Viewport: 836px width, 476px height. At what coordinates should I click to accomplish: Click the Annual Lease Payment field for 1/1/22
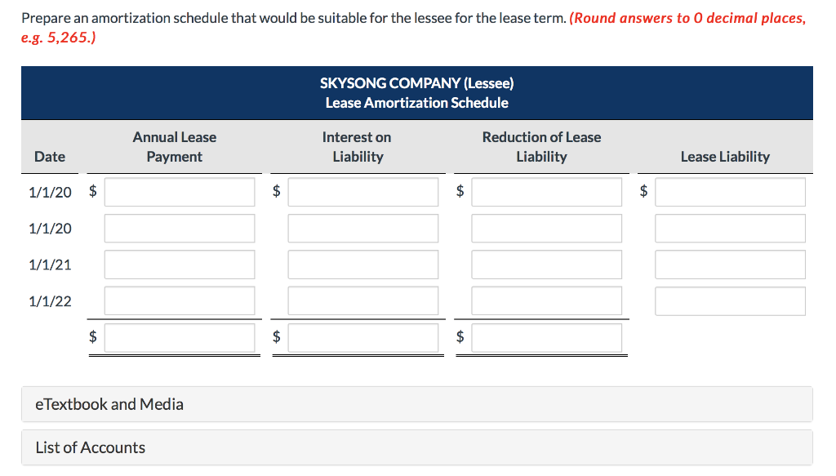click(179, 300)
